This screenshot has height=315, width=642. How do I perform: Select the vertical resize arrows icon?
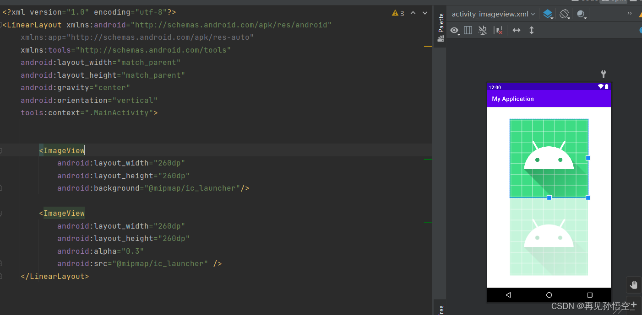[x=530, y=30]
